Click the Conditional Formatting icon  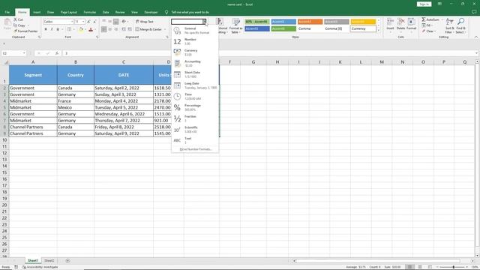[220, 22]
